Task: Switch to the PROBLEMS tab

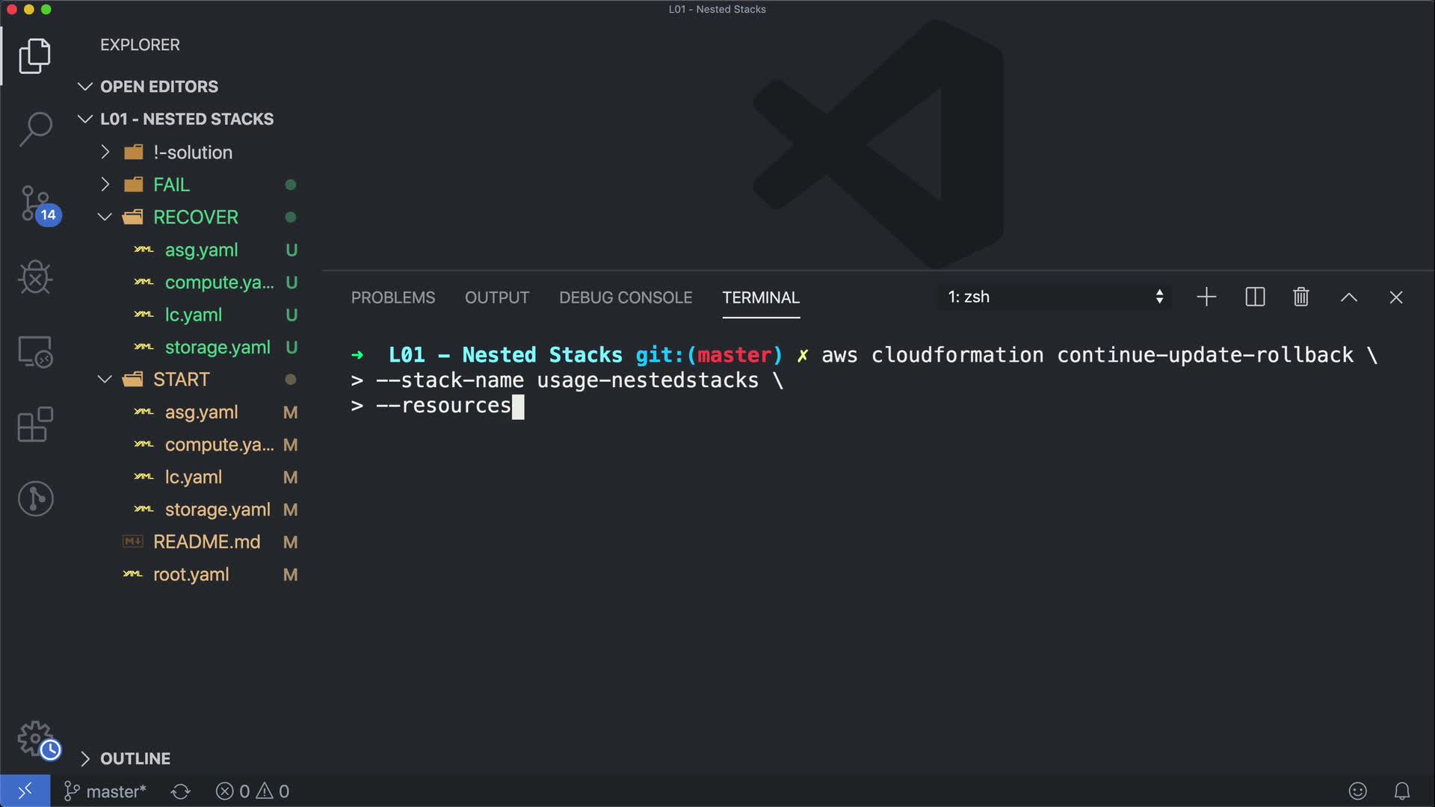Action: 392,297
